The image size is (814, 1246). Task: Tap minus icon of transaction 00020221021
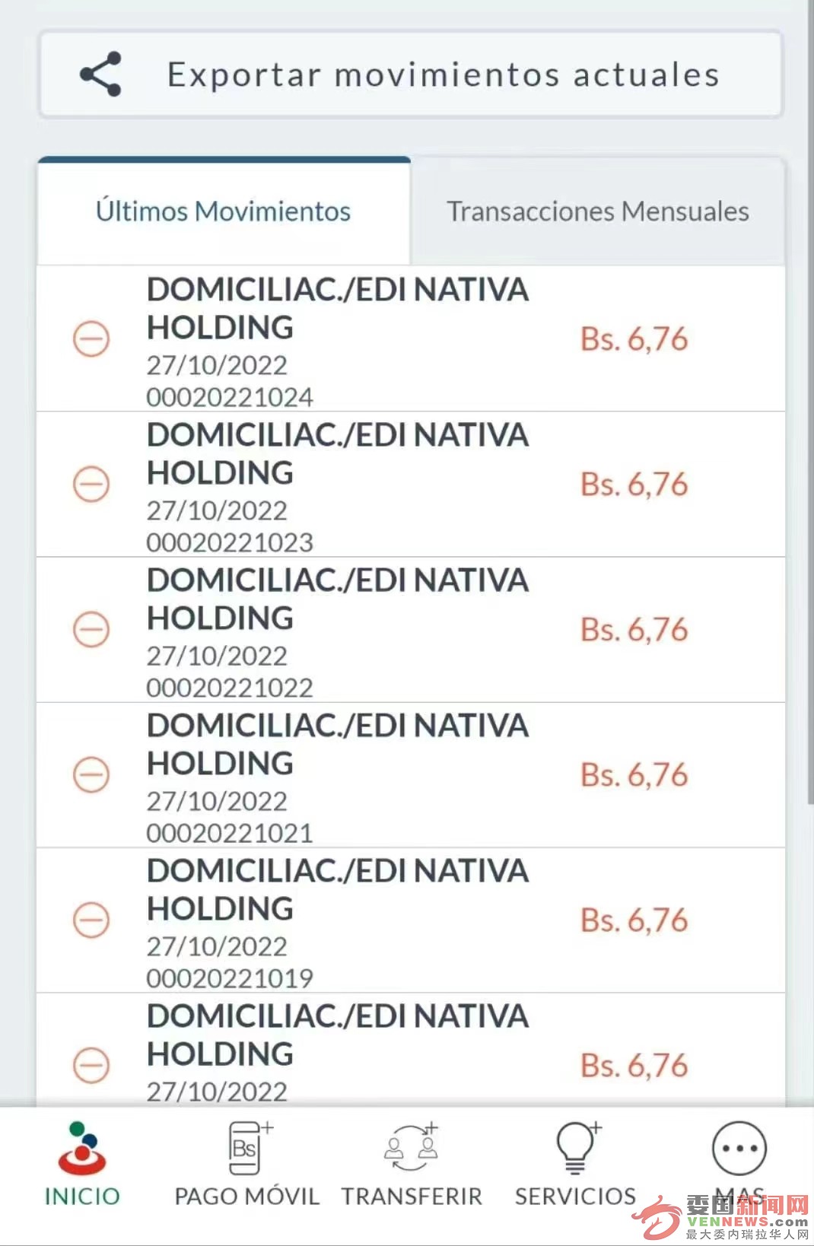91,775
